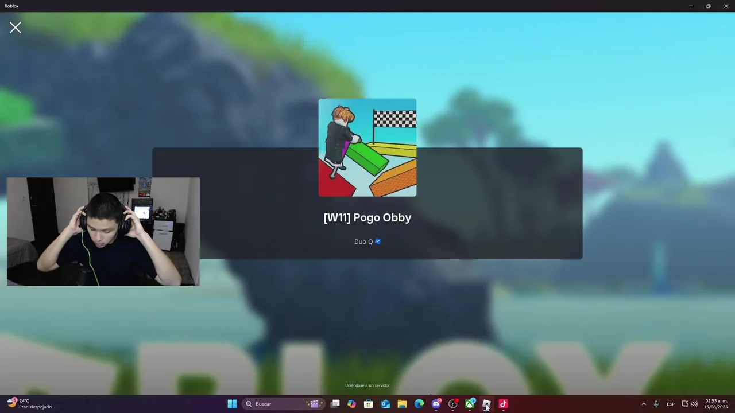Image resolution: width=735 pixels, height=413 pixels.
Task: Open the clock showing 02:53 a. m.
Action: (x=716, y=404)
